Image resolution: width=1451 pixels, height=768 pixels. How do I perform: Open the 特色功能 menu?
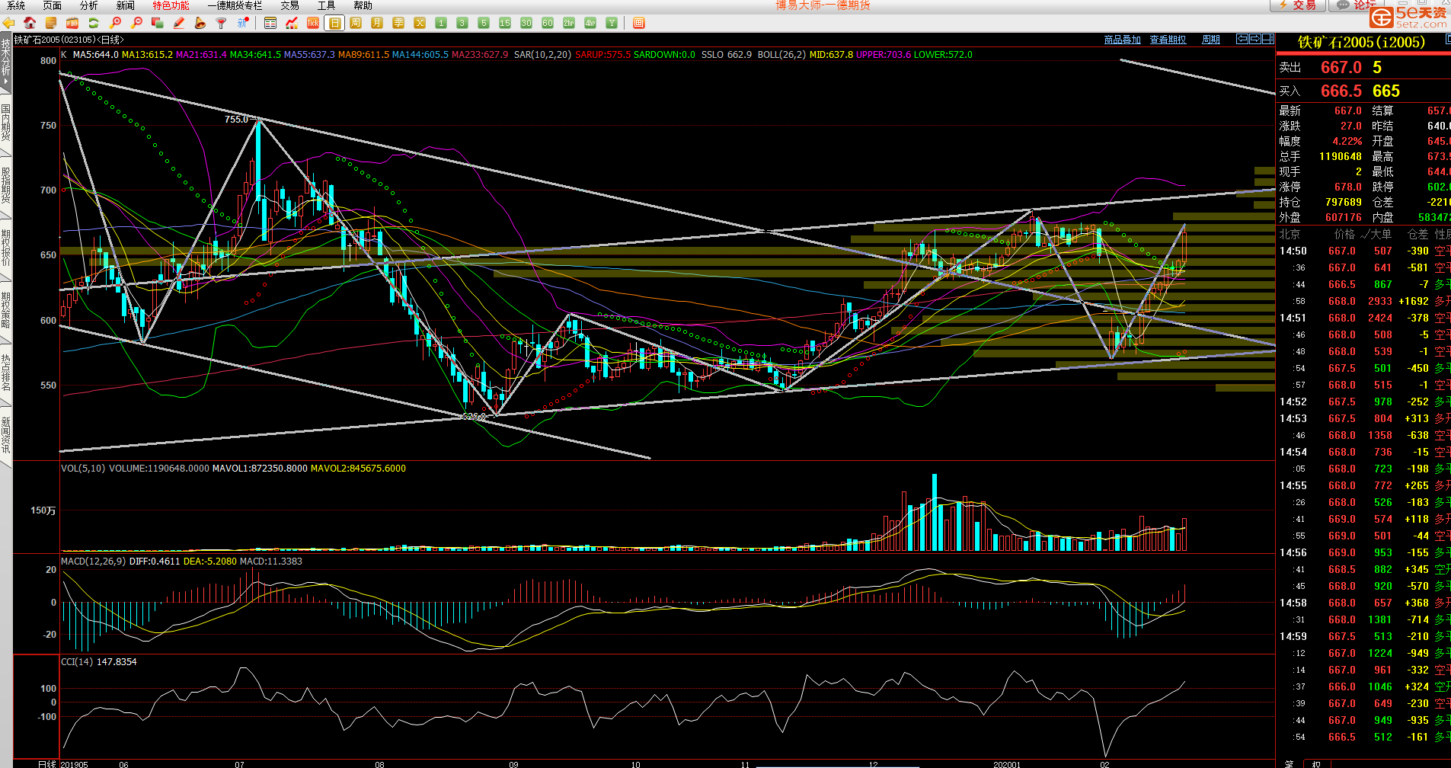coord(171,5)
